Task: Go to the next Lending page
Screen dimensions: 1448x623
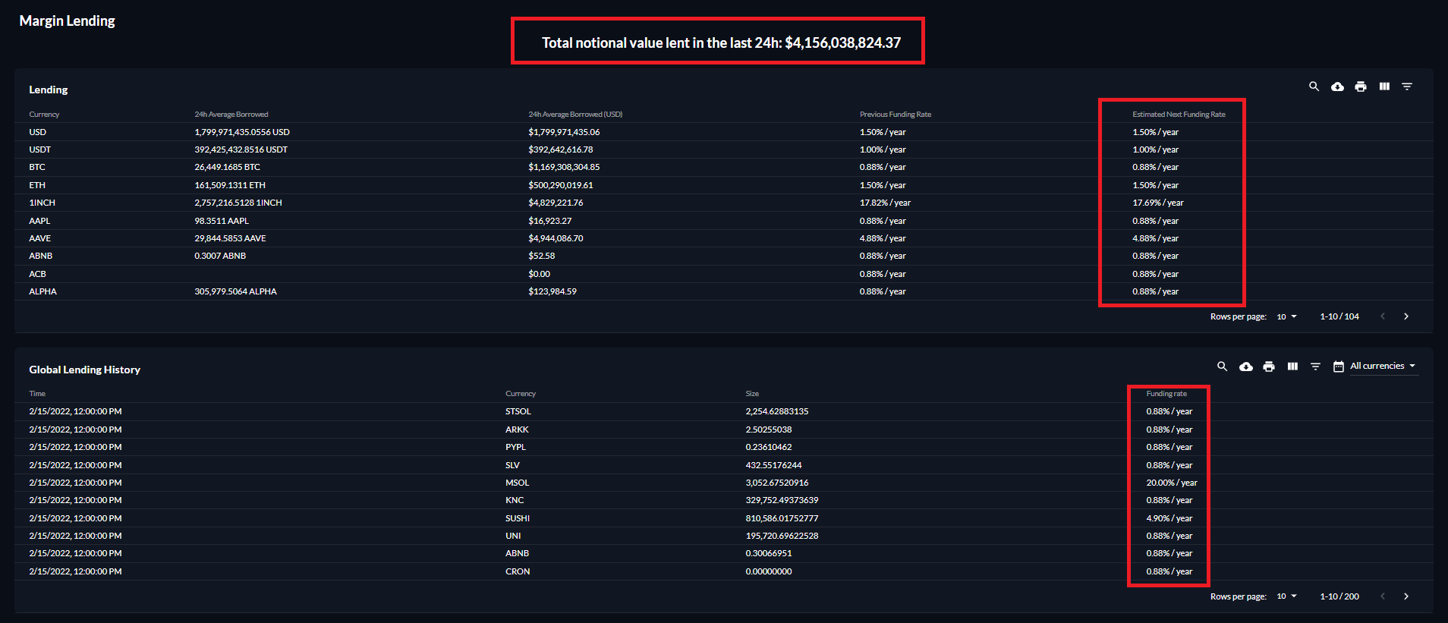Action: tap(1406, 316)
